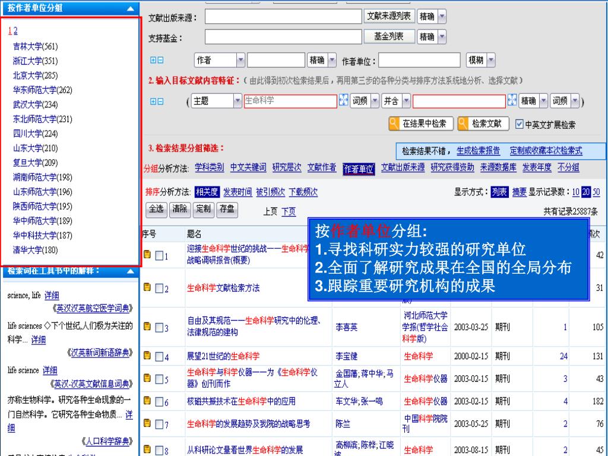
Task: Switch display mode to 摘要
Action: [519, 192]
